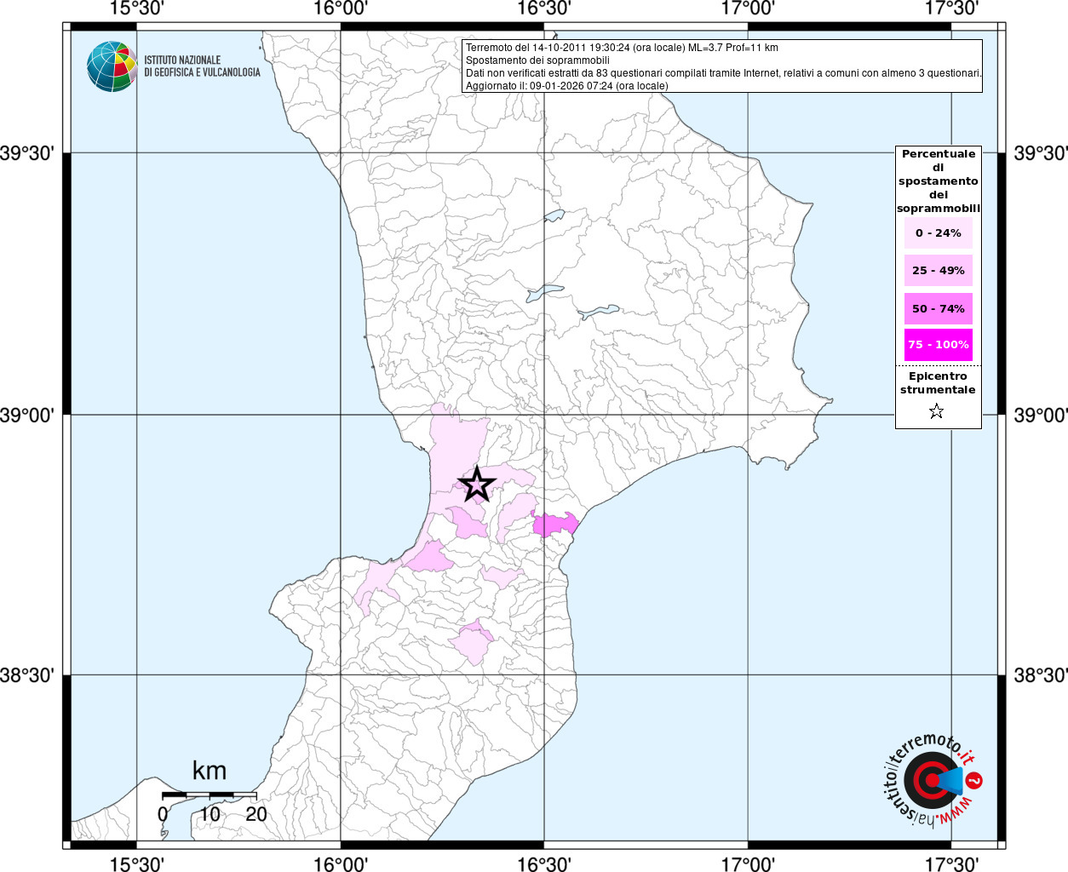This screenshot has height=872, width=1068.
Task: Click the 'Istituto Nazionale di Geofisica e Vulcanologia' text
Action: click(202, 66)
